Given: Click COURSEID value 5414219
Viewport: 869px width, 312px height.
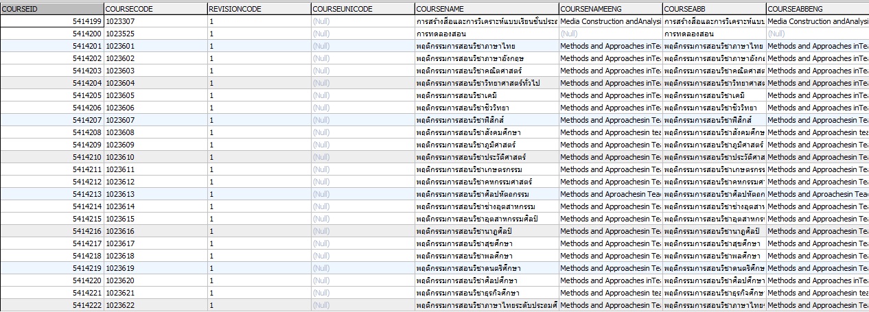Looking at the screenshot, I should pyautogui.click(x=86, y=268).
